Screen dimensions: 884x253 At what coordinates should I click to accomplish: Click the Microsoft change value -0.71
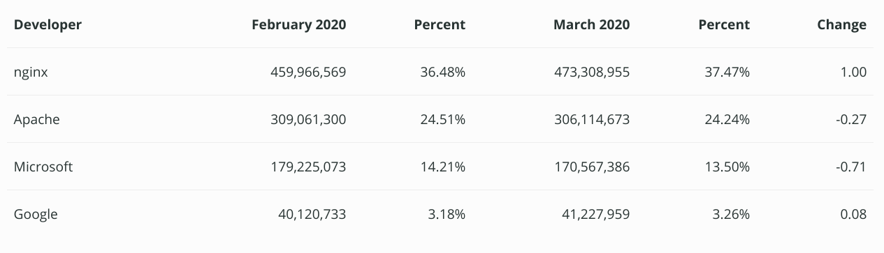click(x=850, y=167)
